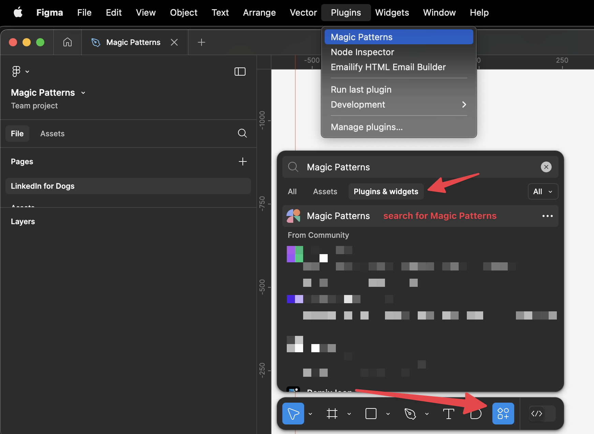Select the Text tool
This screenshot has height=434, width=594.
pos(448,414)
